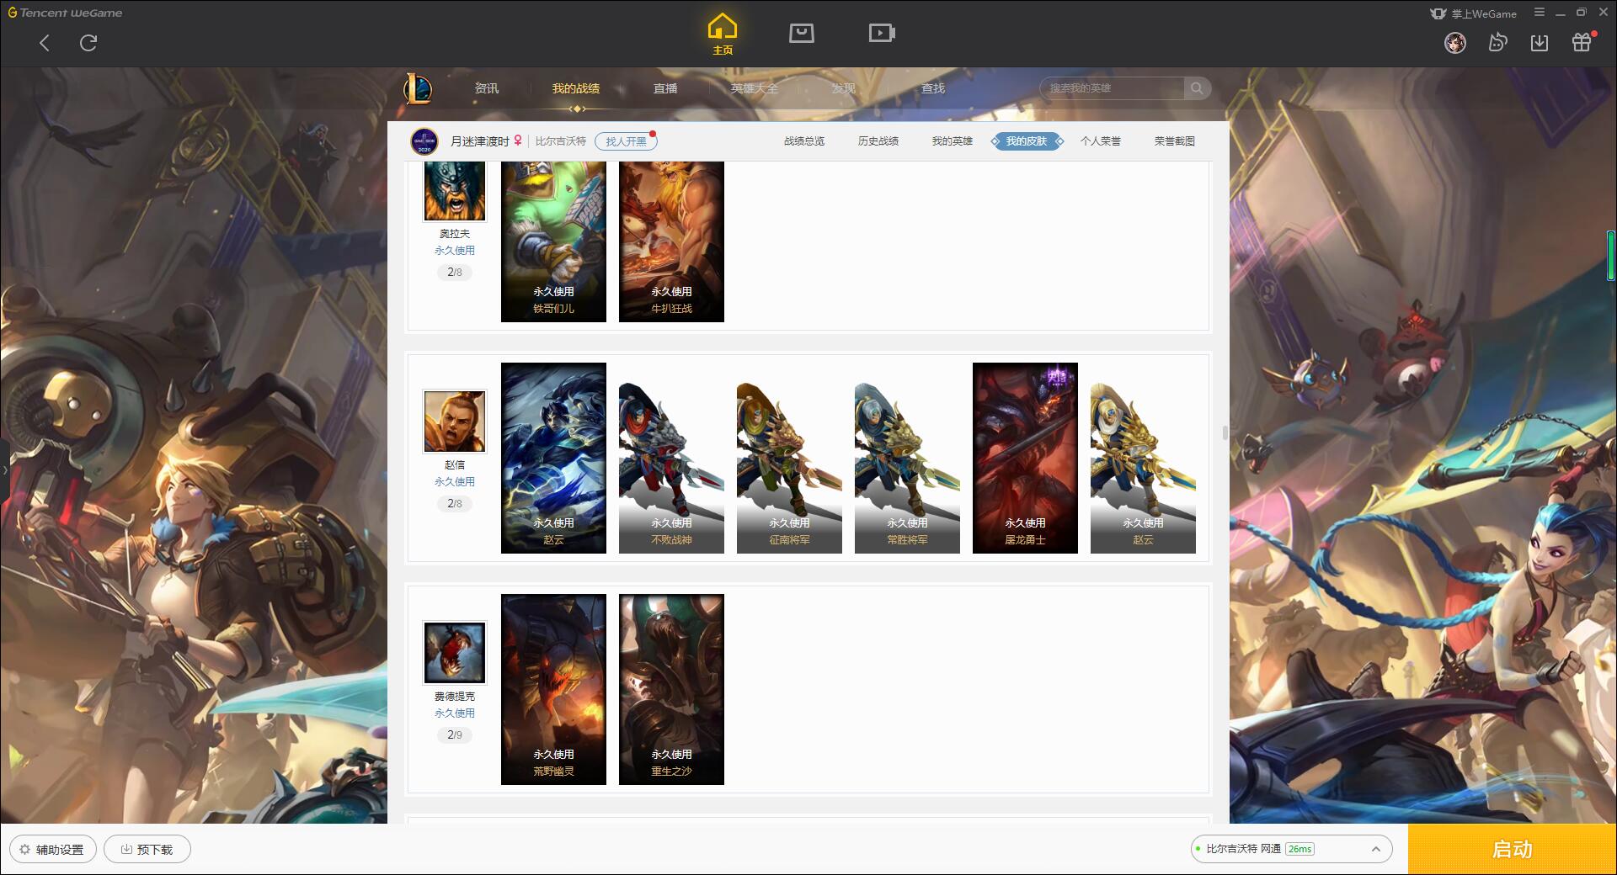Click the 辅助设置 button
The height and width of the screenshot is (875, 1617).
[x=53, y=850]
